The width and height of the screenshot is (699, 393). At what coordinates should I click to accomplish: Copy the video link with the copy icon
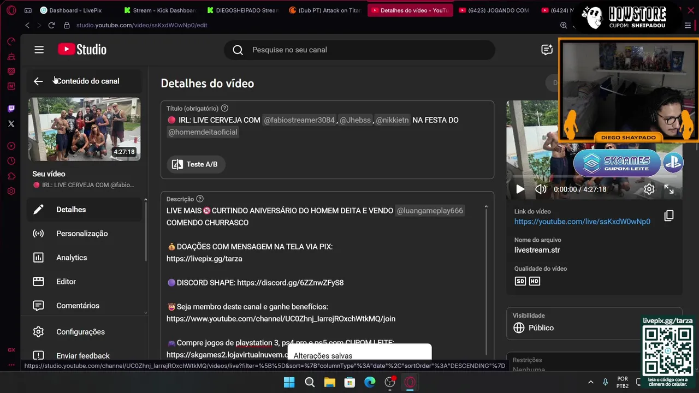[669, 216]
